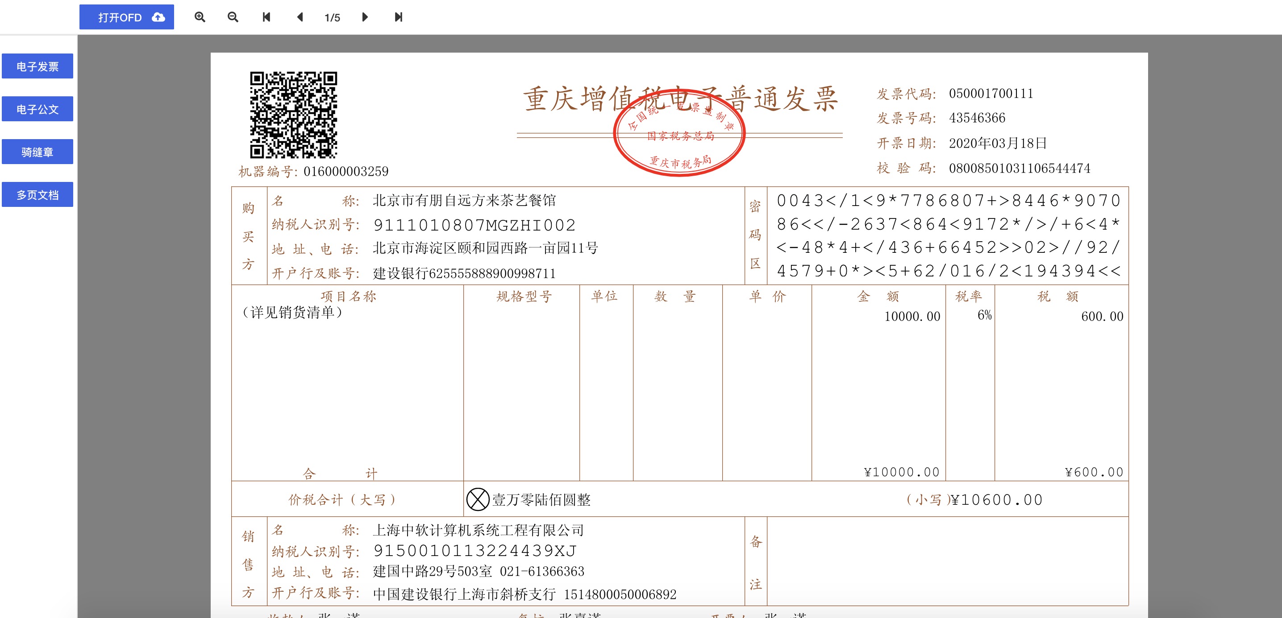Open the 多页文档 sample
The image size is (1282, 618).
(37, 194)
